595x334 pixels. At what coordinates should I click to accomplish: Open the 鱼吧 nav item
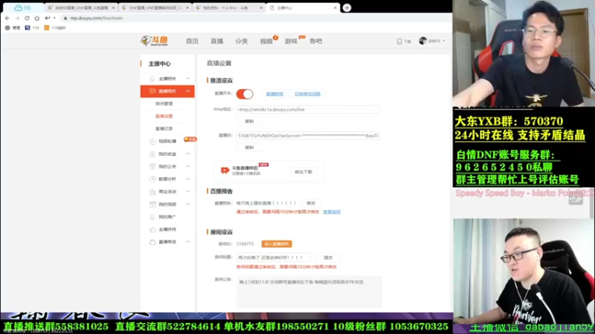point(315,41)
